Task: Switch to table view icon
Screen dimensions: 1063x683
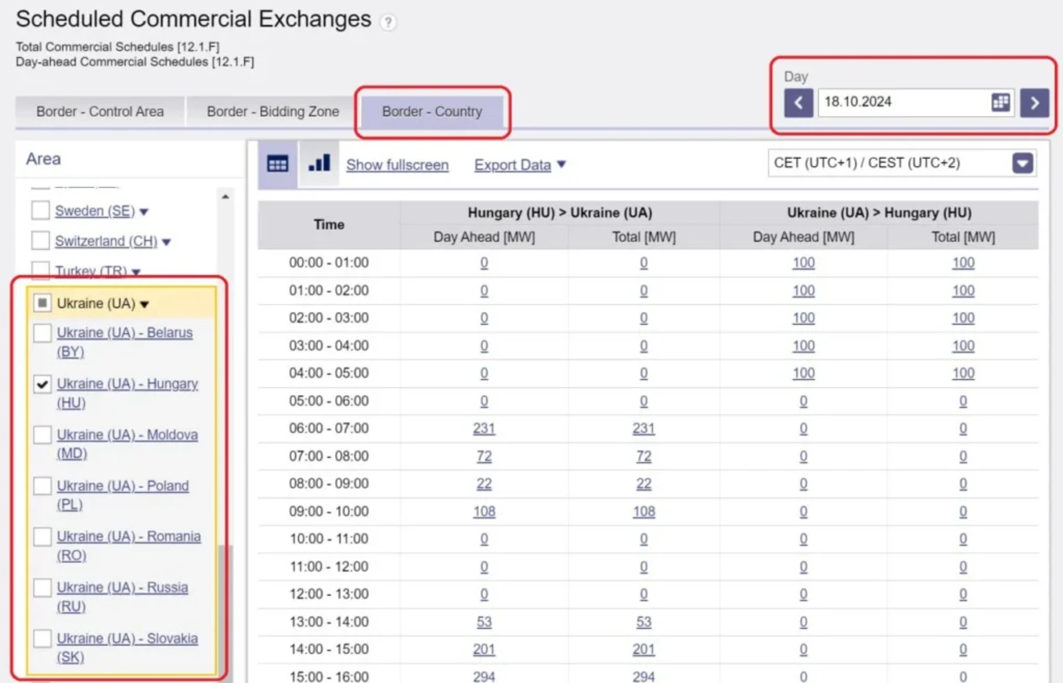Action: click(x=277, y=164)
